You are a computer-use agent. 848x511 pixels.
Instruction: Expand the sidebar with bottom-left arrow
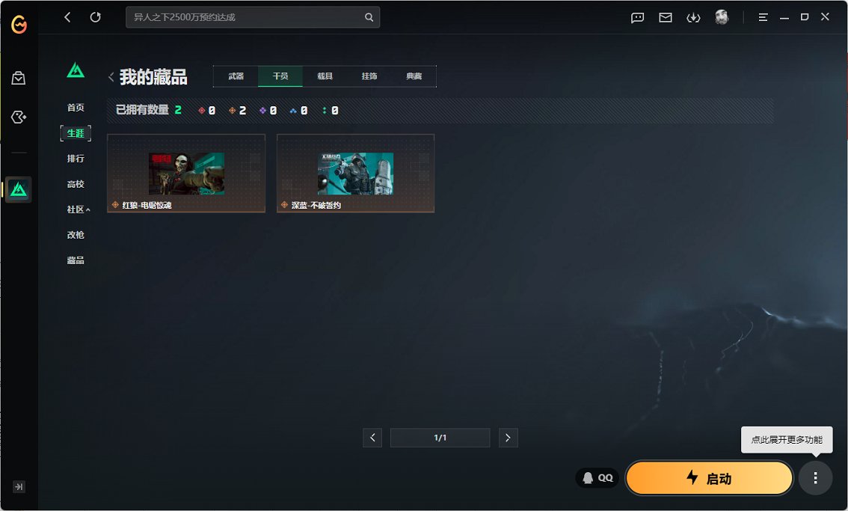click(19, 486)
